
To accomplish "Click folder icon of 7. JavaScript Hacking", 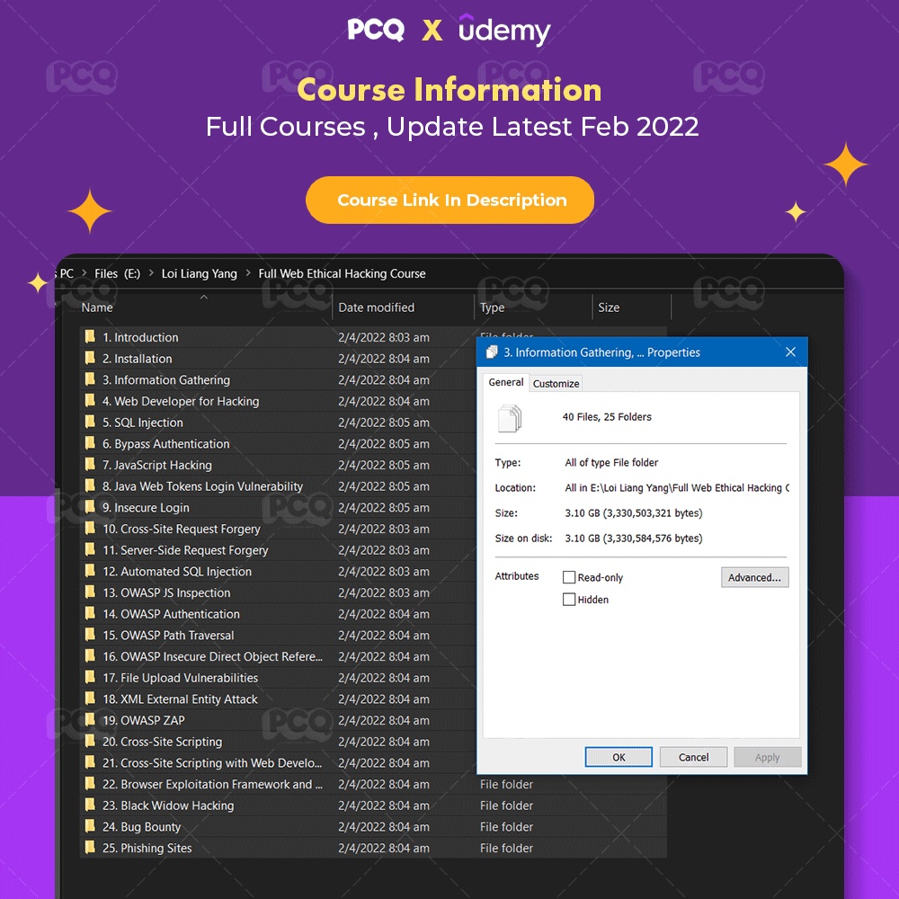I will tap(90, 464).
